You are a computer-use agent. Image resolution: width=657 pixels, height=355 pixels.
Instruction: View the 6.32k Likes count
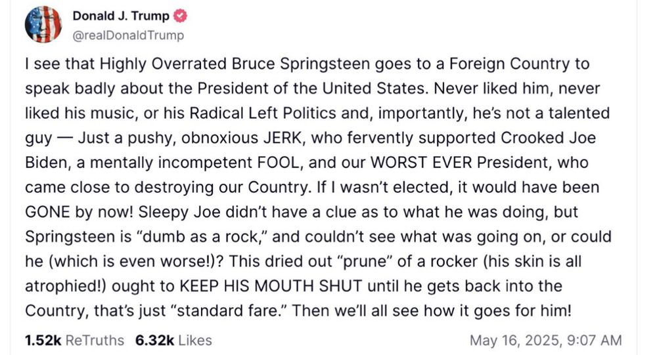coord(154,340)
